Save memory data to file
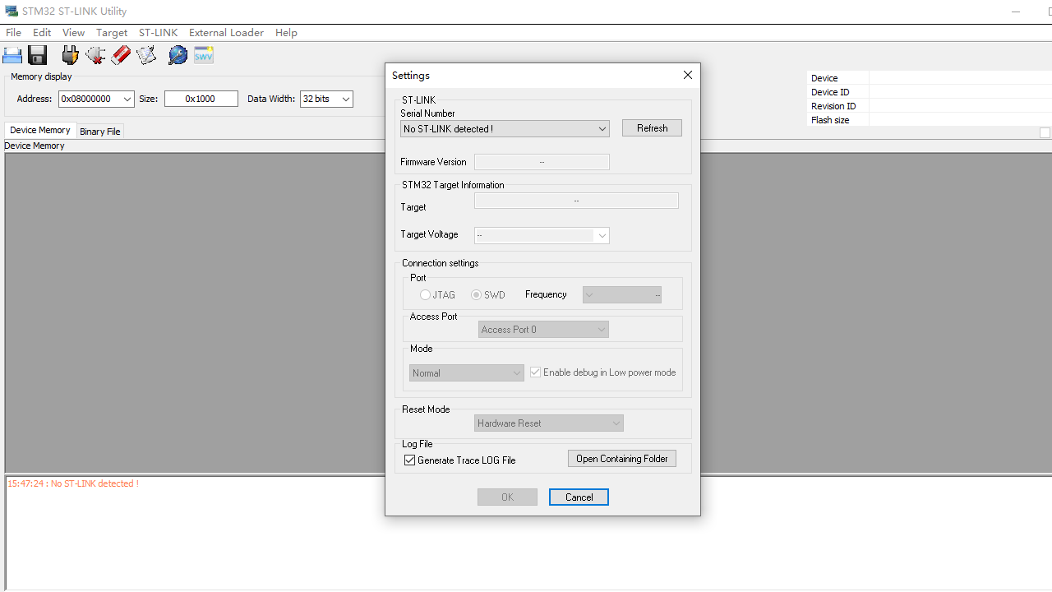The height and width of the screenshot is (592, 1052). tap(37, 55)
